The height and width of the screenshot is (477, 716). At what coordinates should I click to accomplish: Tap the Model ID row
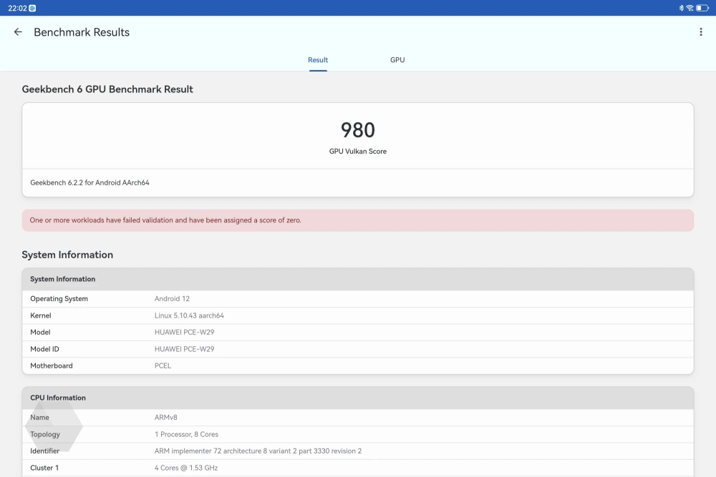tap(357, 349)
